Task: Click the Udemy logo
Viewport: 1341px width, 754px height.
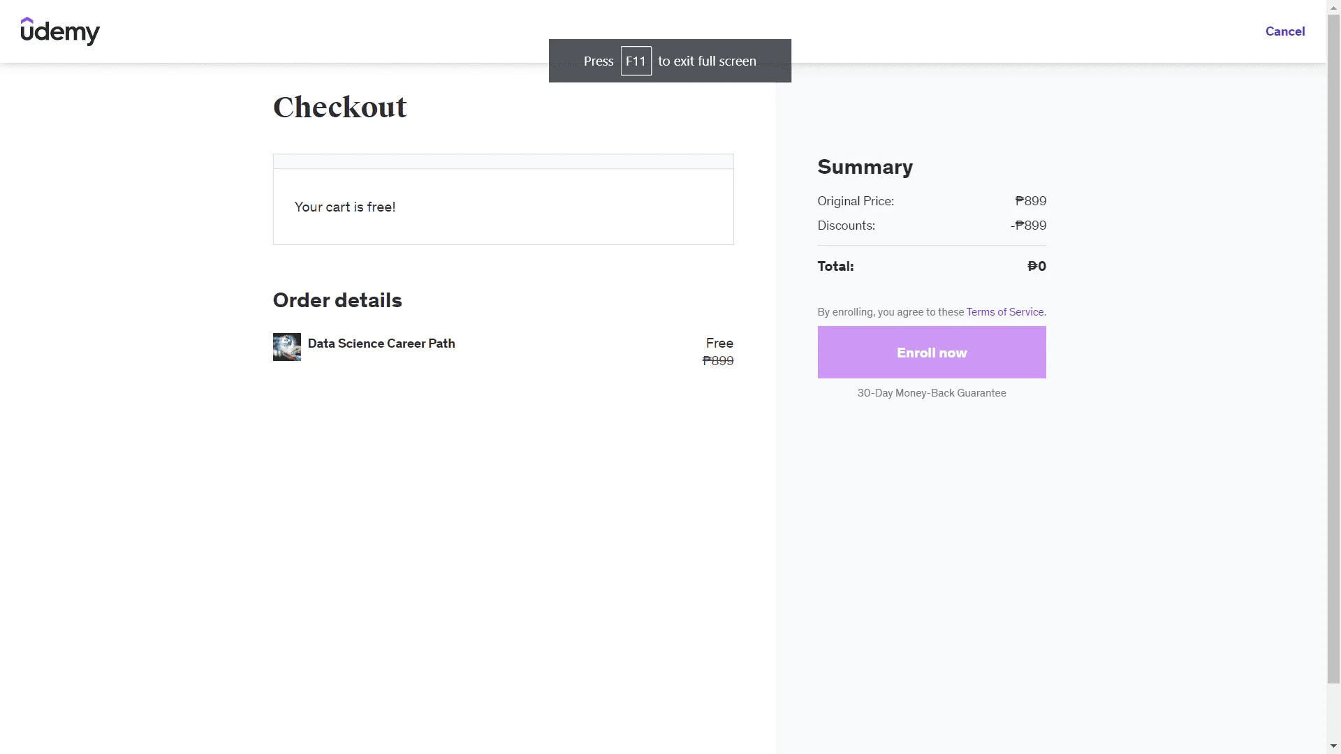Action: (60, 31)
